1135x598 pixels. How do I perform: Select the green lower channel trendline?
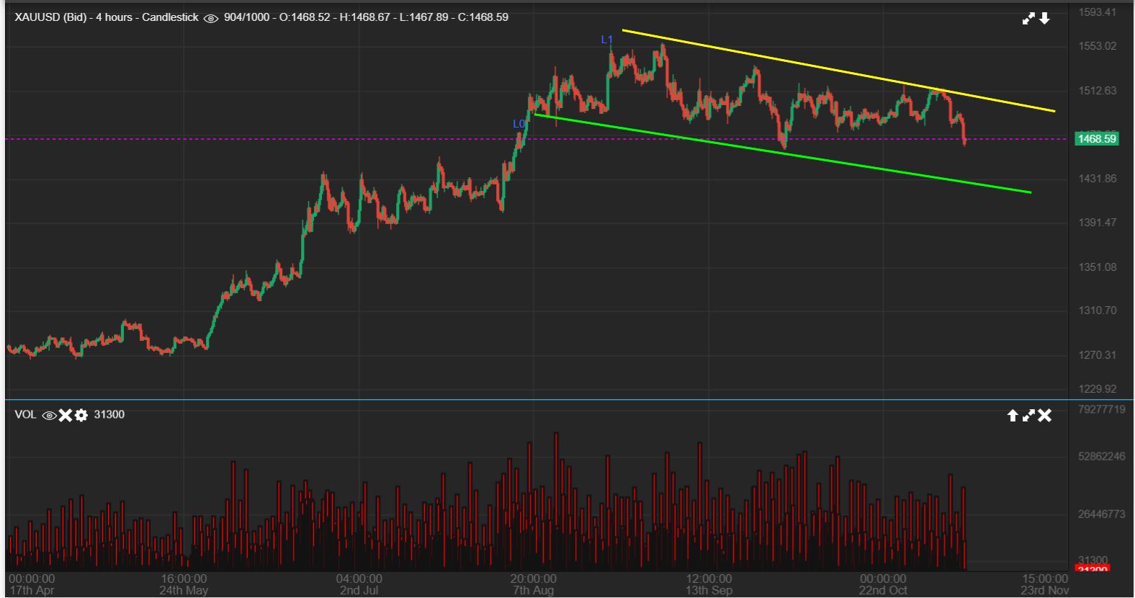click(x=782, y=153)
